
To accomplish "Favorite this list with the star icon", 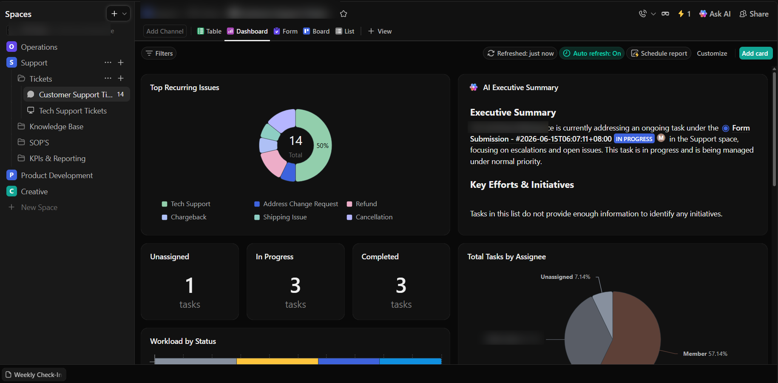I will point(344,14).
